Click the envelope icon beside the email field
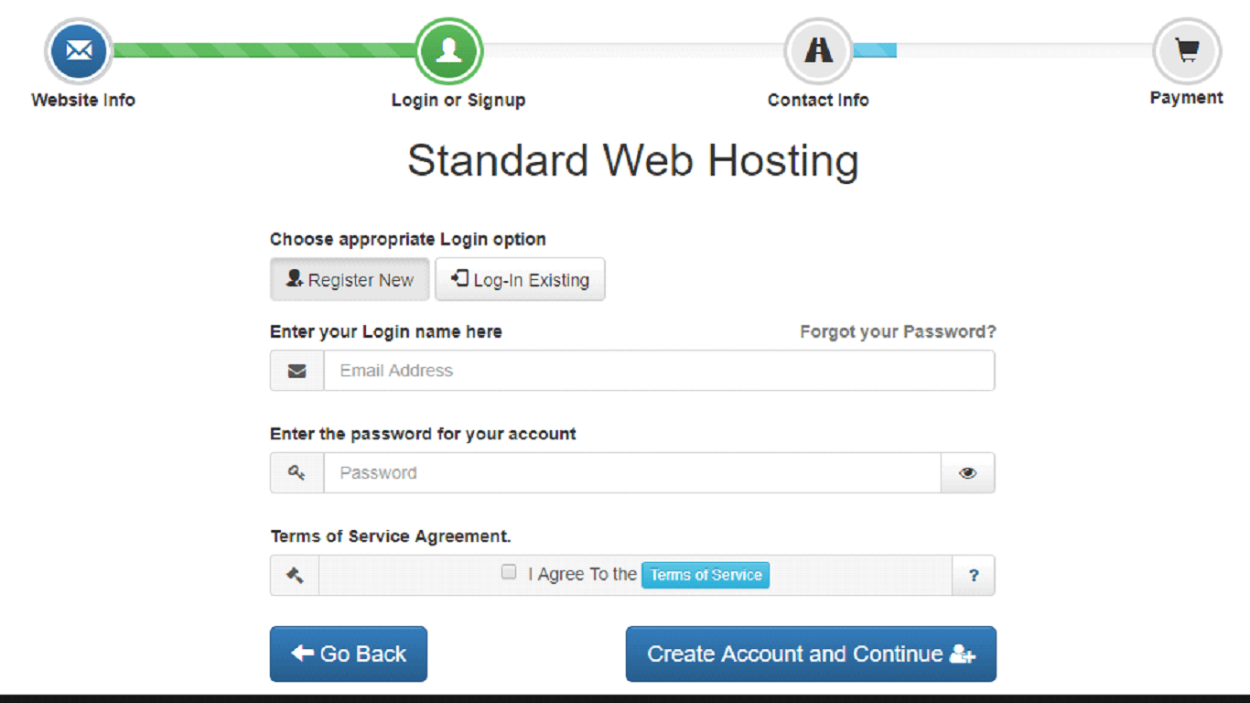Image resolution: width=1250 pixels, height=703 pixels. [x=296, y=370]
